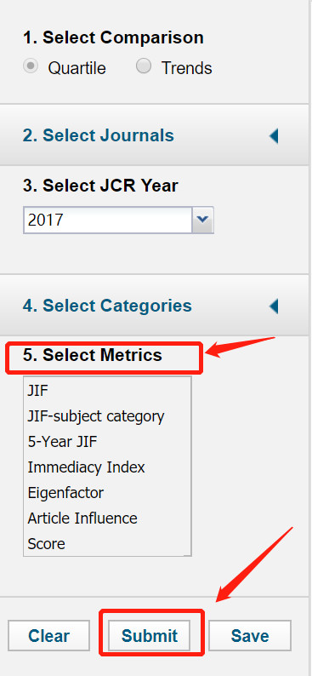Click the Select Metrics heading
The width and height of the screenshot is (312, 676).
click(x=93, y=355)
